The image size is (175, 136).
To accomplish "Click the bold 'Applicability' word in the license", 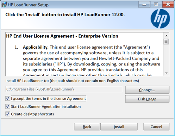I will pyautogui.click(x=35, y=47).
